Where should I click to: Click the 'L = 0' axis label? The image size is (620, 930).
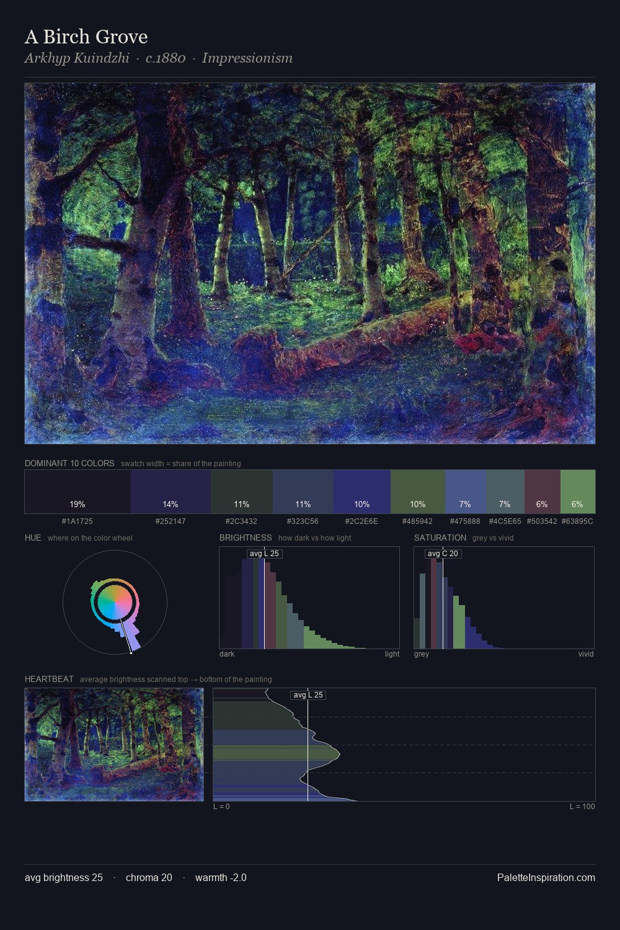(221, 806)
